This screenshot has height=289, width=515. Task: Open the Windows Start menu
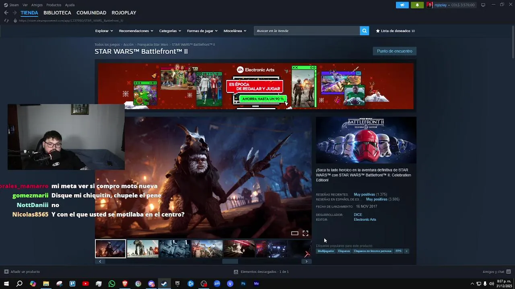click(6, 284)
